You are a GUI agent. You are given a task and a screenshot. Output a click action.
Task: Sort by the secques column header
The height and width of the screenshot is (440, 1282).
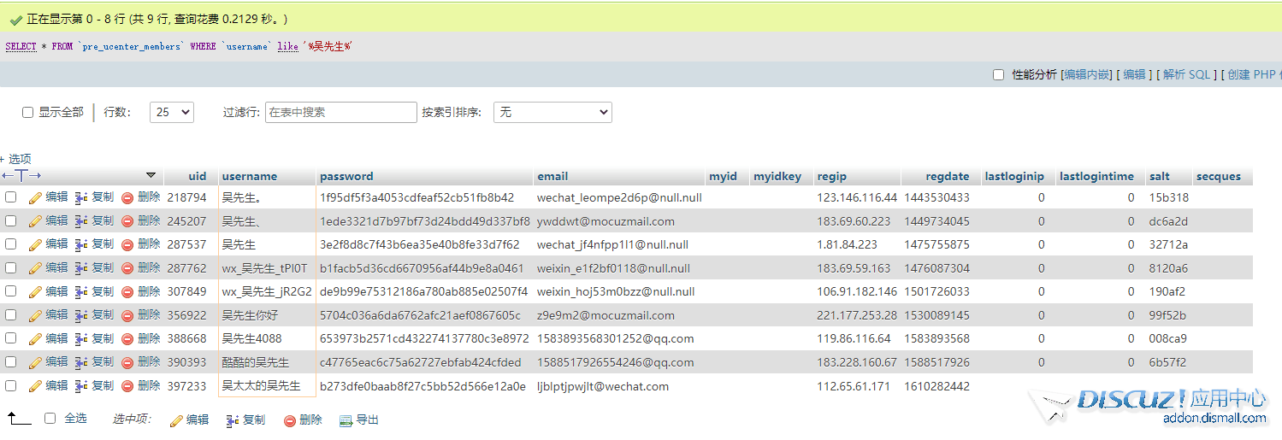pos(1219,177)
